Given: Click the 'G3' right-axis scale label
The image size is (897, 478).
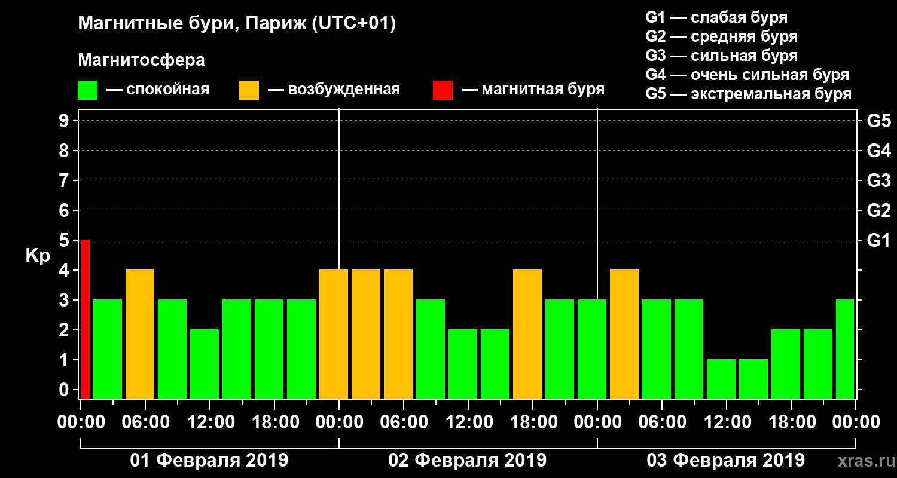Looking at the screenshot, I should 878,180.
